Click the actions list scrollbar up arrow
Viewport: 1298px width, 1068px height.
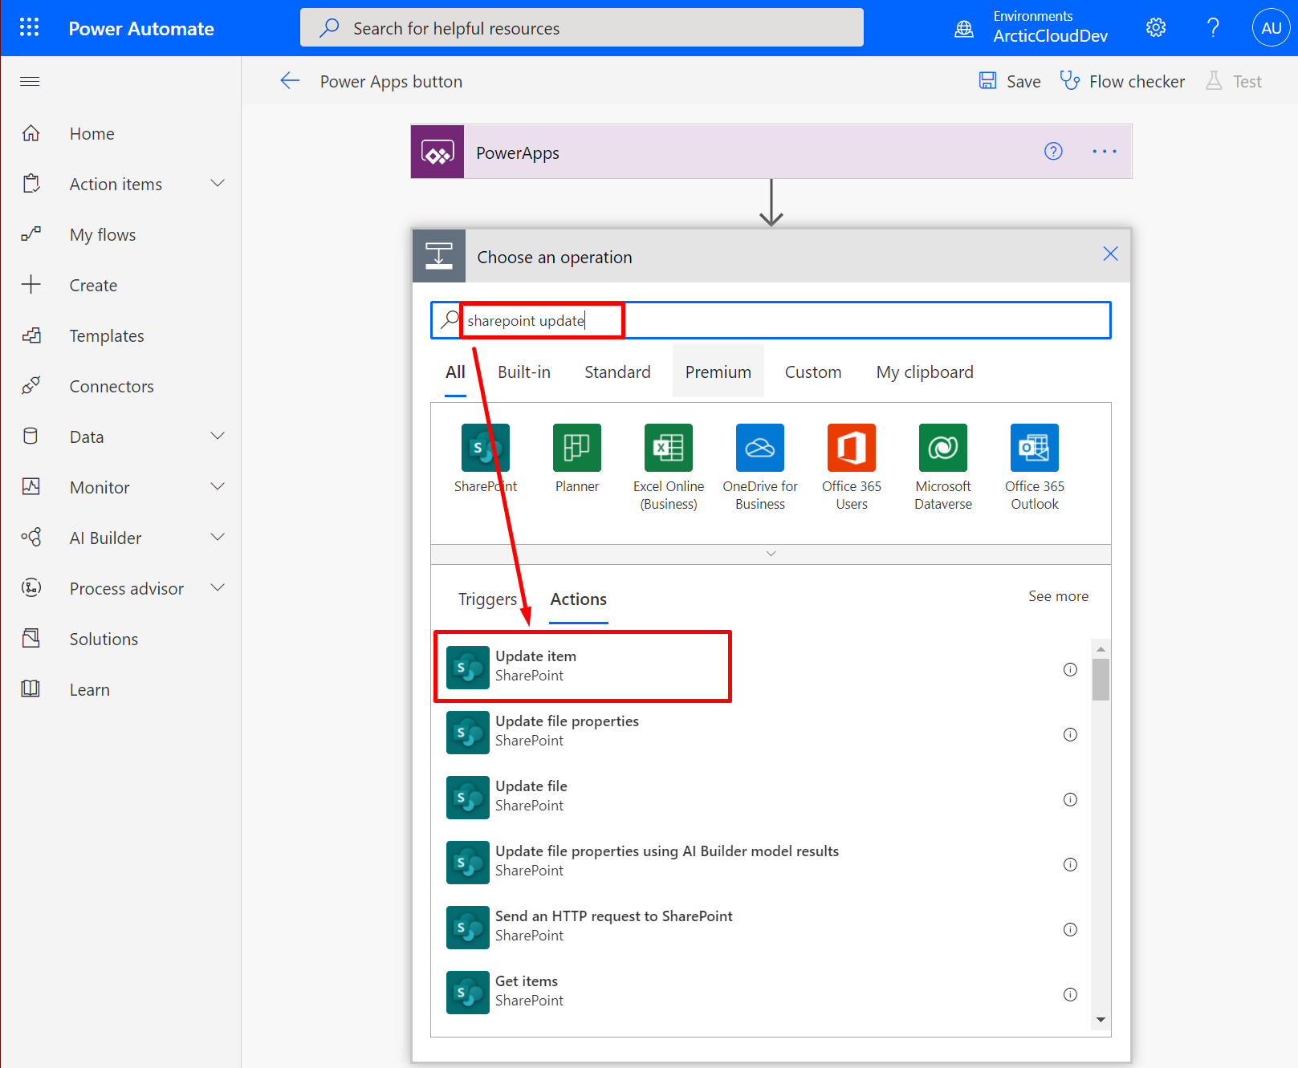point(1101,648)
